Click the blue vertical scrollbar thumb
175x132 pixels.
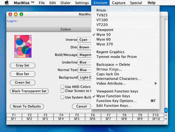(x=166, y=110)
